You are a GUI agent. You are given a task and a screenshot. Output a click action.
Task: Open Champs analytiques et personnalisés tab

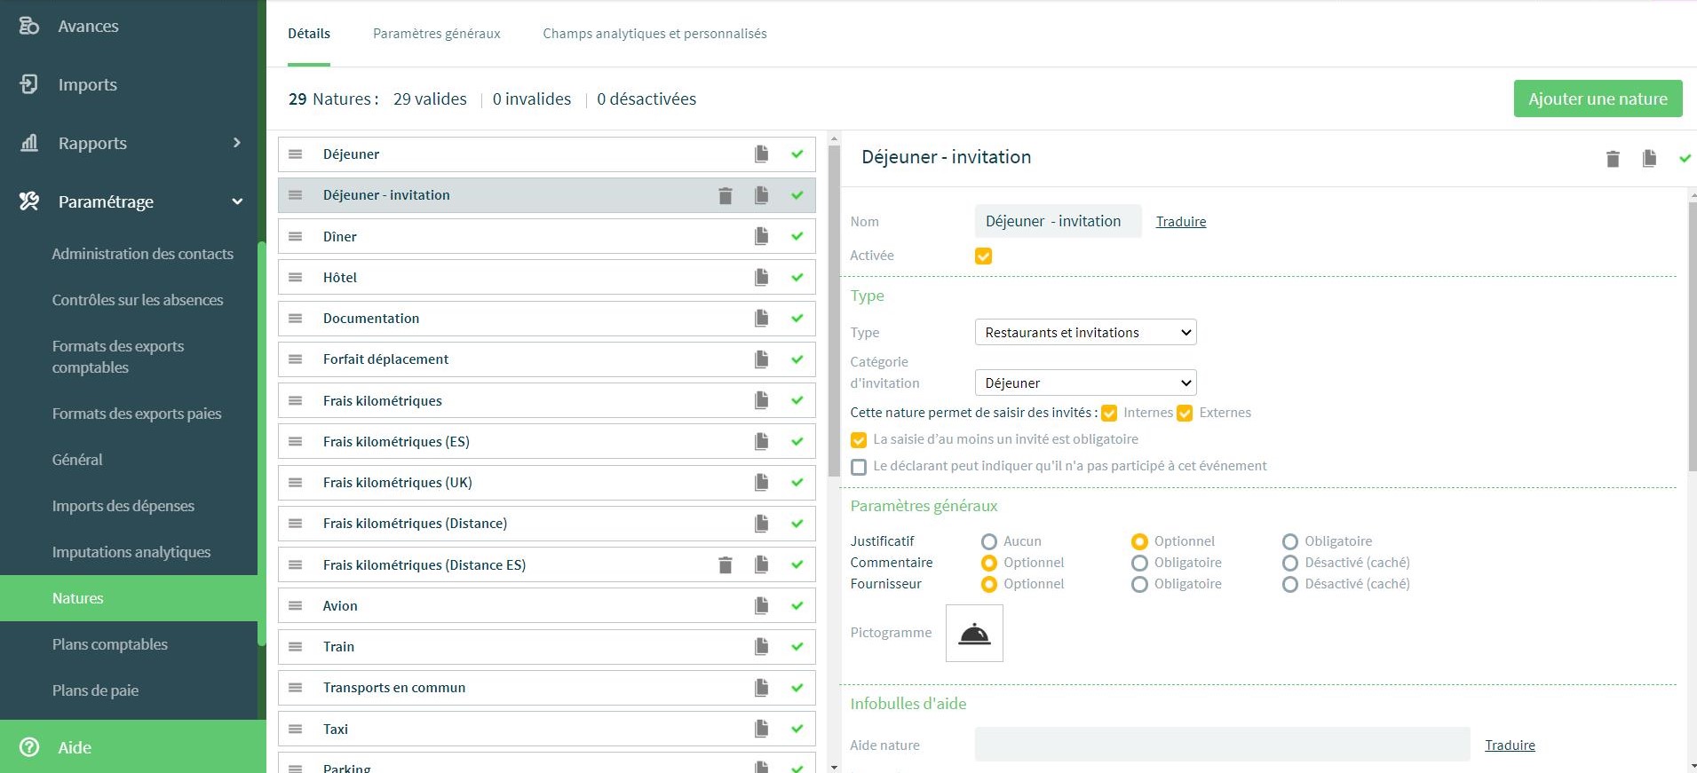(654, 34)
